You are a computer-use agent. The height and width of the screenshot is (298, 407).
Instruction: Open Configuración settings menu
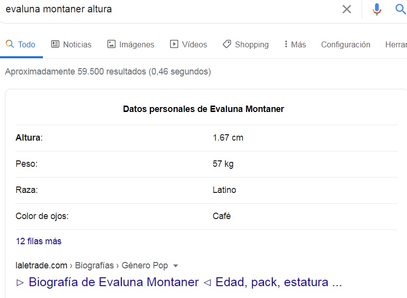[345, 44]
